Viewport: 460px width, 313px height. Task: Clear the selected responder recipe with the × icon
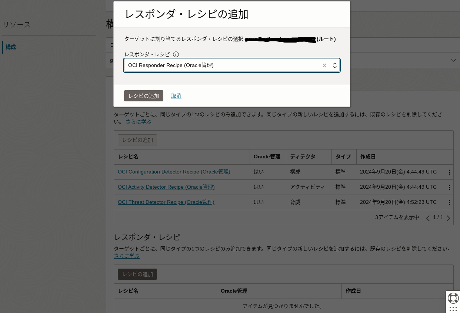tap(324, 65)
